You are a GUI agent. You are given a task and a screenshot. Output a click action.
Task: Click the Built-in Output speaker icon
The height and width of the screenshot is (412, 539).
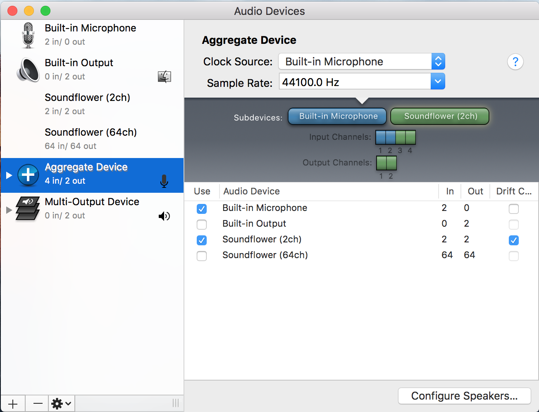[x=28, y=70]
